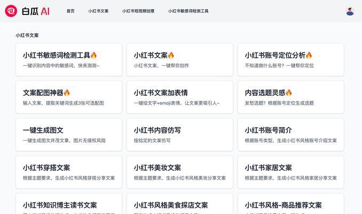Open the 小红书美妆文案 card
Image resolution: width=362 pixels, height=214 pixels.
click(180, 172)
